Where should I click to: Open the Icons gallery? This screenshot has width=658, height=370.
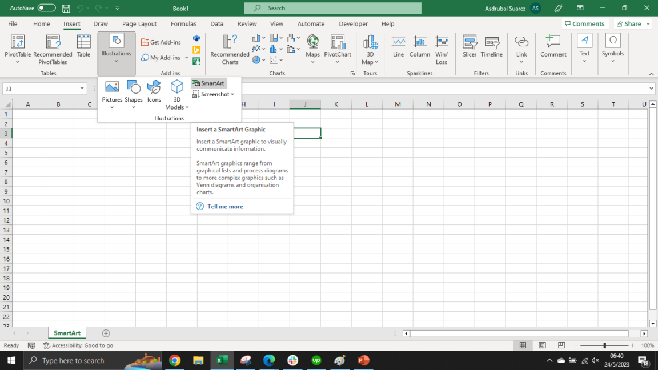point(154,90)
